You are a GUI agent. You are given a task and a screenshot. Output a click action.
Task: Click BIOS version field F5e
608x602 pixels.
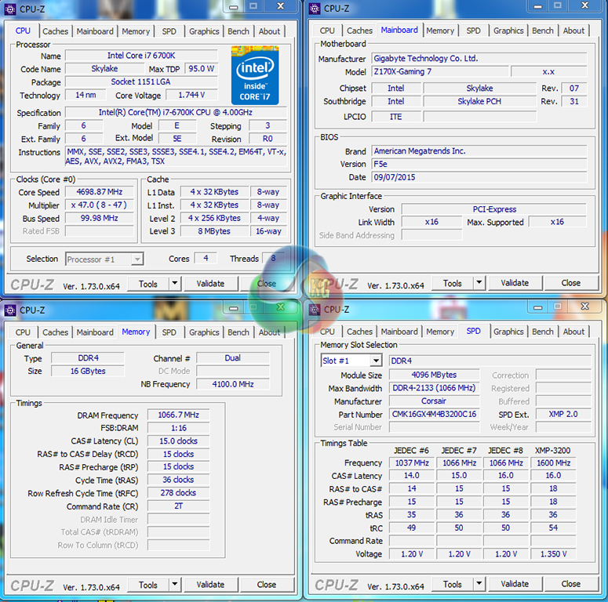[x=479, y=165]
